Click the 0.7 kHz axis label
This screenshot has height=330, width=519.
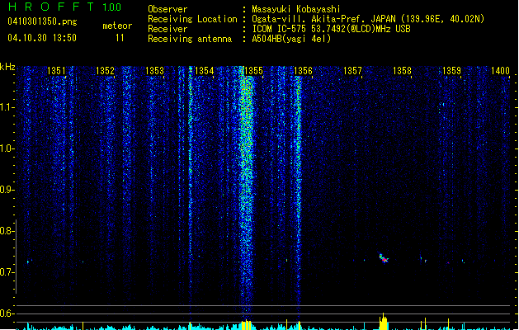point(7,272)
